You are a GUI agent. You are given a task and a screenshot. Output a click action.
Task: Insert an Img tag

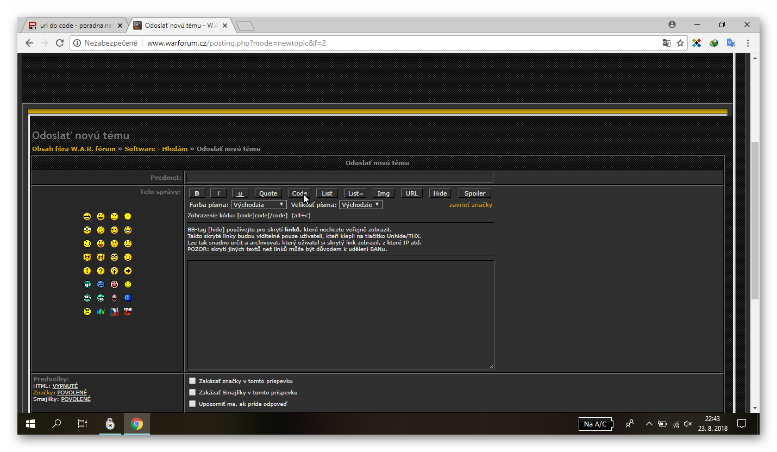point(384,193)
